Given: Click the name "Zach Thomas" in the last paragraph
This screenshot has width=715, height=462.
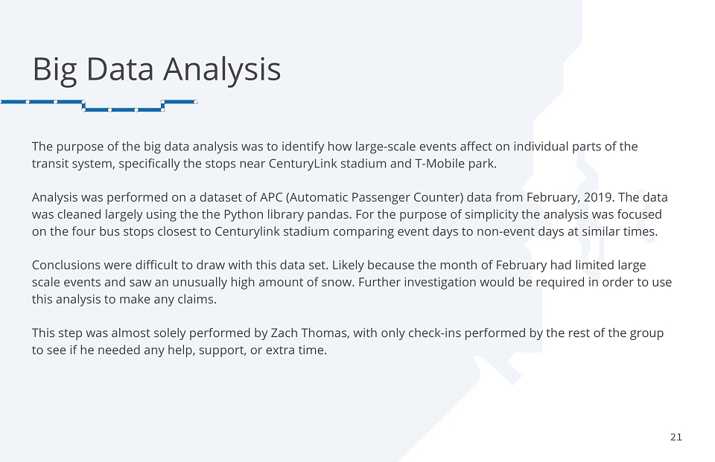Looking at the screenshot, I should point(310,333).
